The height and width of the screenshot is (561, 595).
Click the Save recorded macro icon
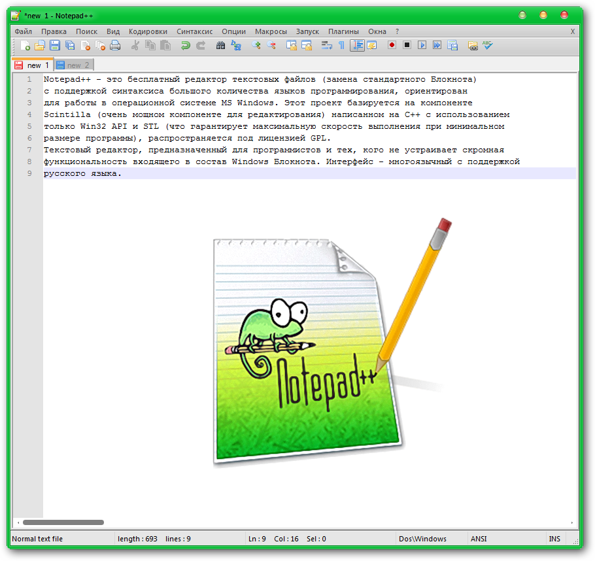point(452,46)
